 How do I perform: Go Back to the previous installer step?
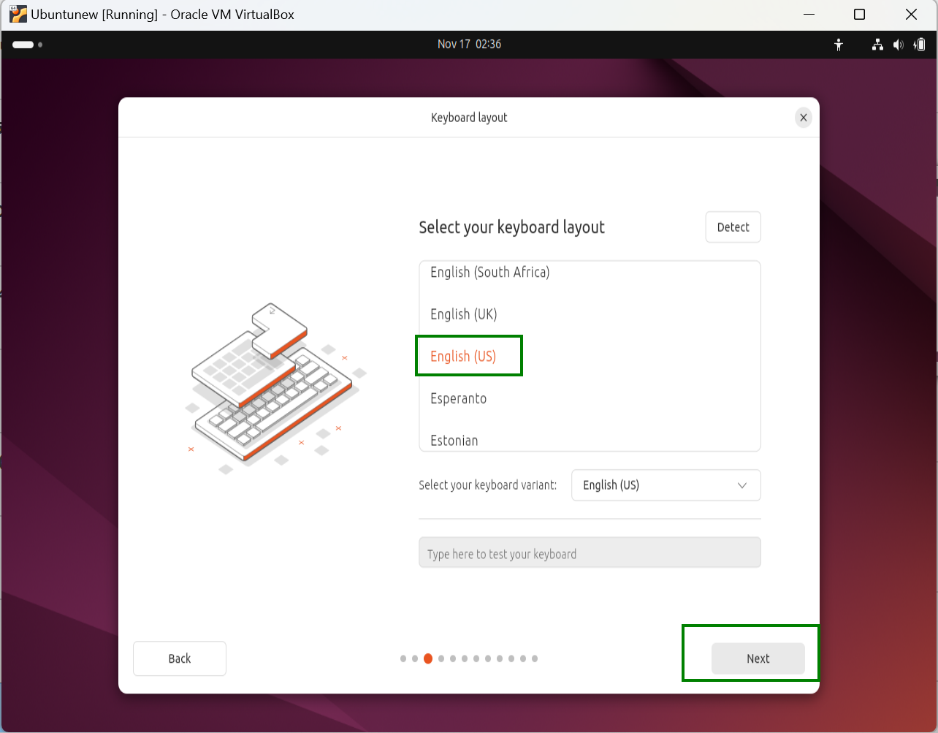(x=180, y=658)
